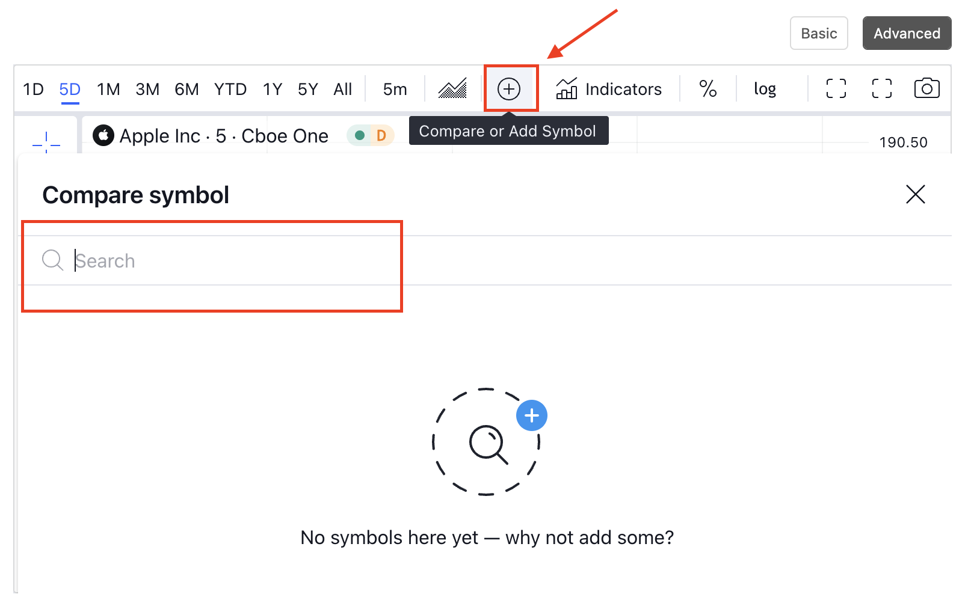Open the 5m interval dropdown
The image size is (971, 612).
pos(395,89)
